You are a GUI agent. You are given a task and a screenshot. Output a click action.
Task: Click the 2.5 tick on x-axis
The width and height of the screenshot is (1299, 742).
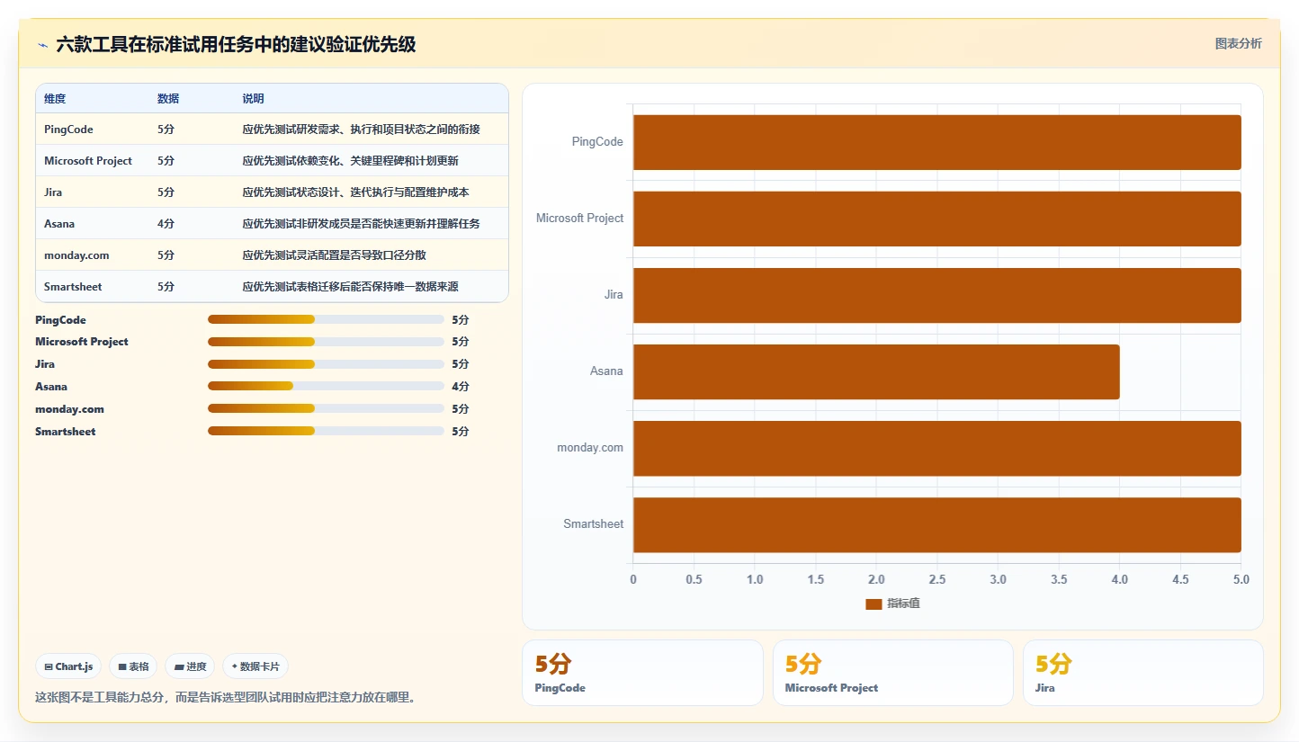pos(937,580)
